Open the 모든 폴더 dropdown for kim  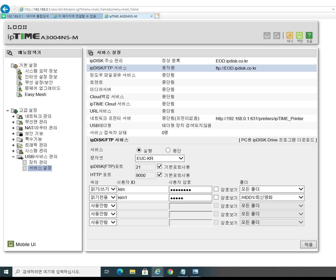pyautogui.click(x=272, y=189)
